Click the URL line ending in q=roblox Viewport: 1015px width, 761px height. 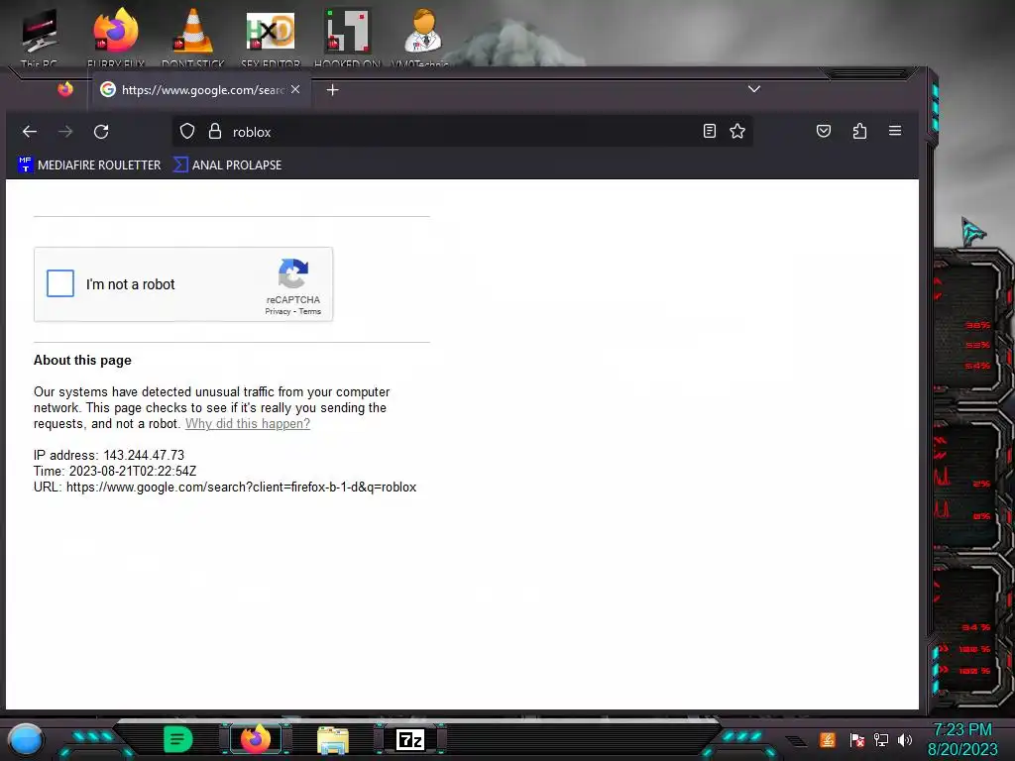tap(225, 487)
